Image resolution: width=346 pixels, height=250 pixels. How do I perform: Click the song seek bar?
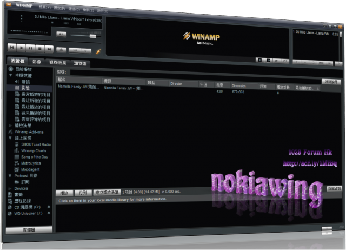click(x=54, y=42)
